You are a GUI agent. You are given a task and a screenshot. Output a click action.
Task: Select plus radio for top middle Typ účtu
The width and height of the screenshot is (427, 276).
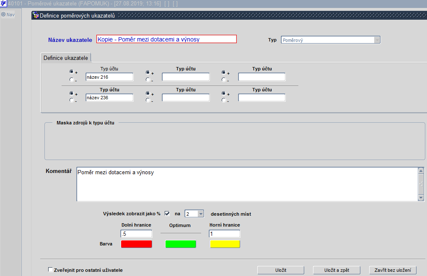tap(148, 72)
